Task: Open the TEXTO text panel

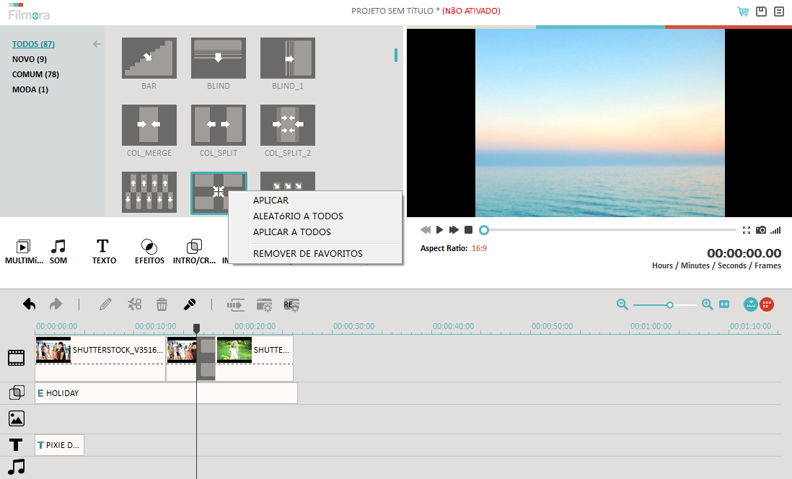Action: [104, 251]
